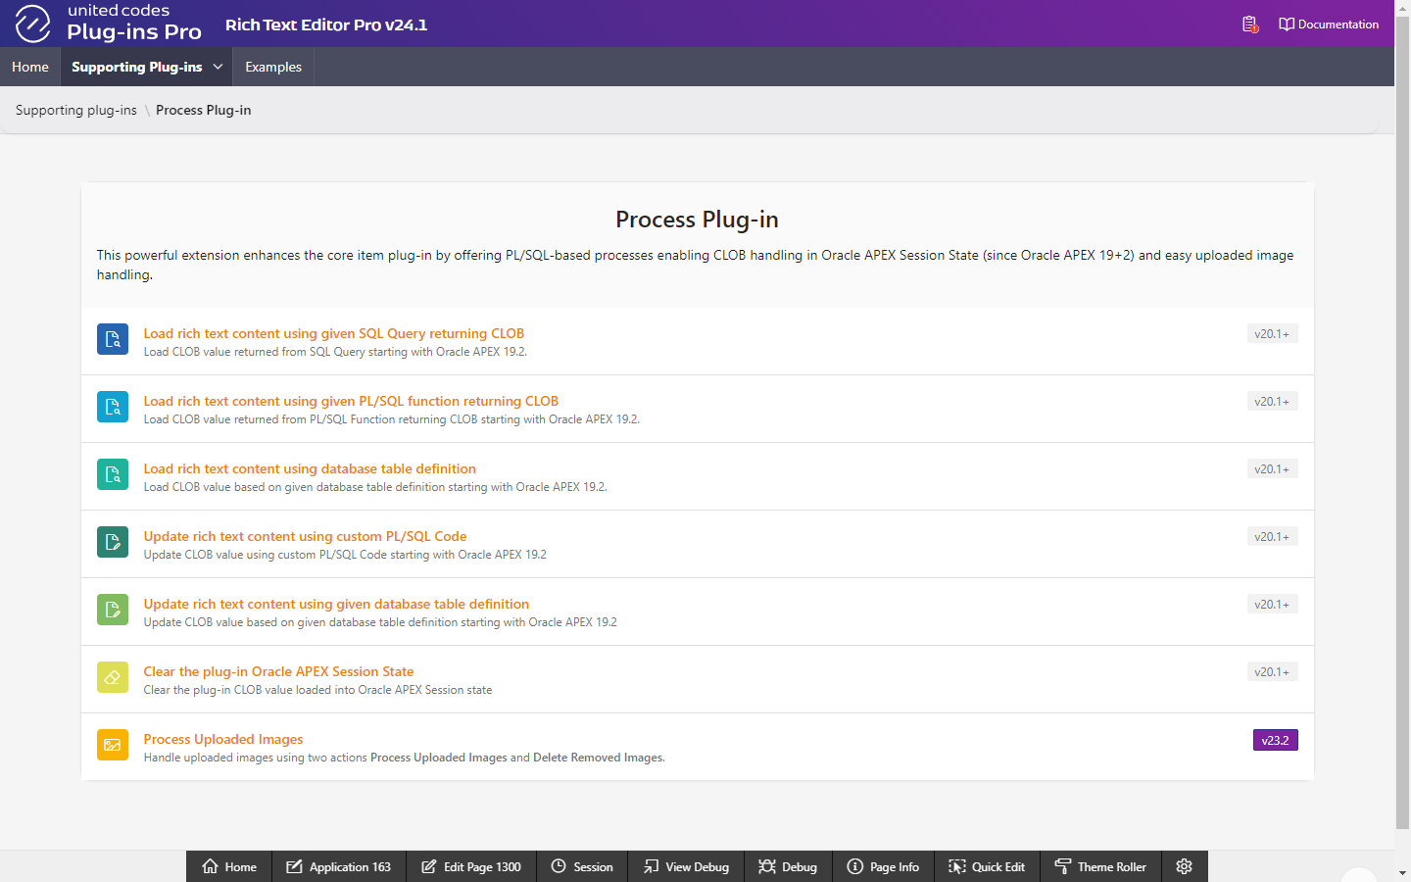Click Edit Page 1300 in developer toolbar
1411x882 pixels.
point(471,866)
